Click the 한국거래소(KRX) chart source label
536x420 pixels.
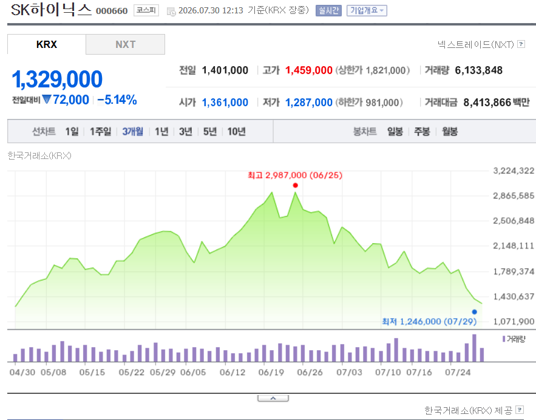click(x=39, y=156)
